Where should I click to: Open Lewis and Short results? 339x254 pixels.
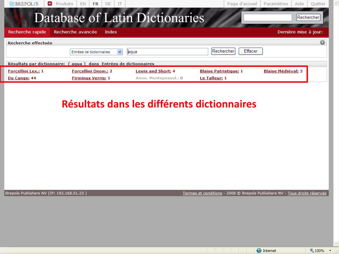coord(153,71)
